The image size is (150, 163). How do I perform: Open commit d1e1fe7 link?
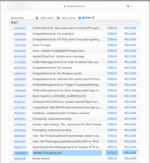(x=20, y=85)
